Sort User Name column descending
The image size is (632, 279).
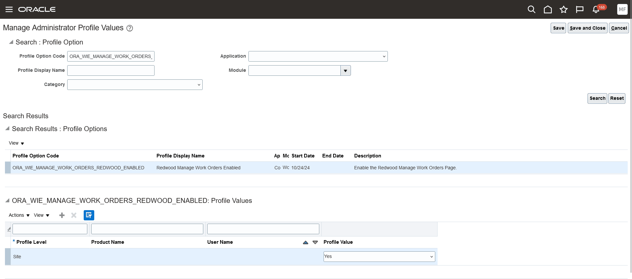(x=315, y=242)
